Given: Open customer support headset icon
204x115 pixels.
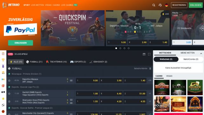Looking at the screenshot, I should [160, 5].
